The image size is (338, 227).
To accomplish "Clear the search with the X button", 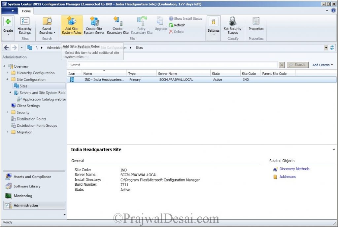I will pyautogui.click(x=282, y=65).
